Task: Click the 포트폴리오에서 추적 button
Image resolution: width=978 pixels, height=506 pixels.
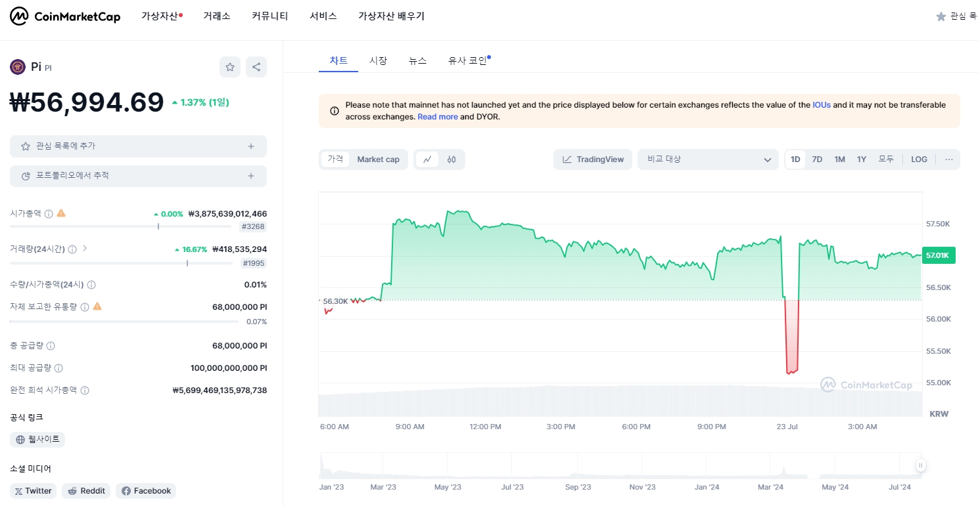Action: tap(138, 176)
